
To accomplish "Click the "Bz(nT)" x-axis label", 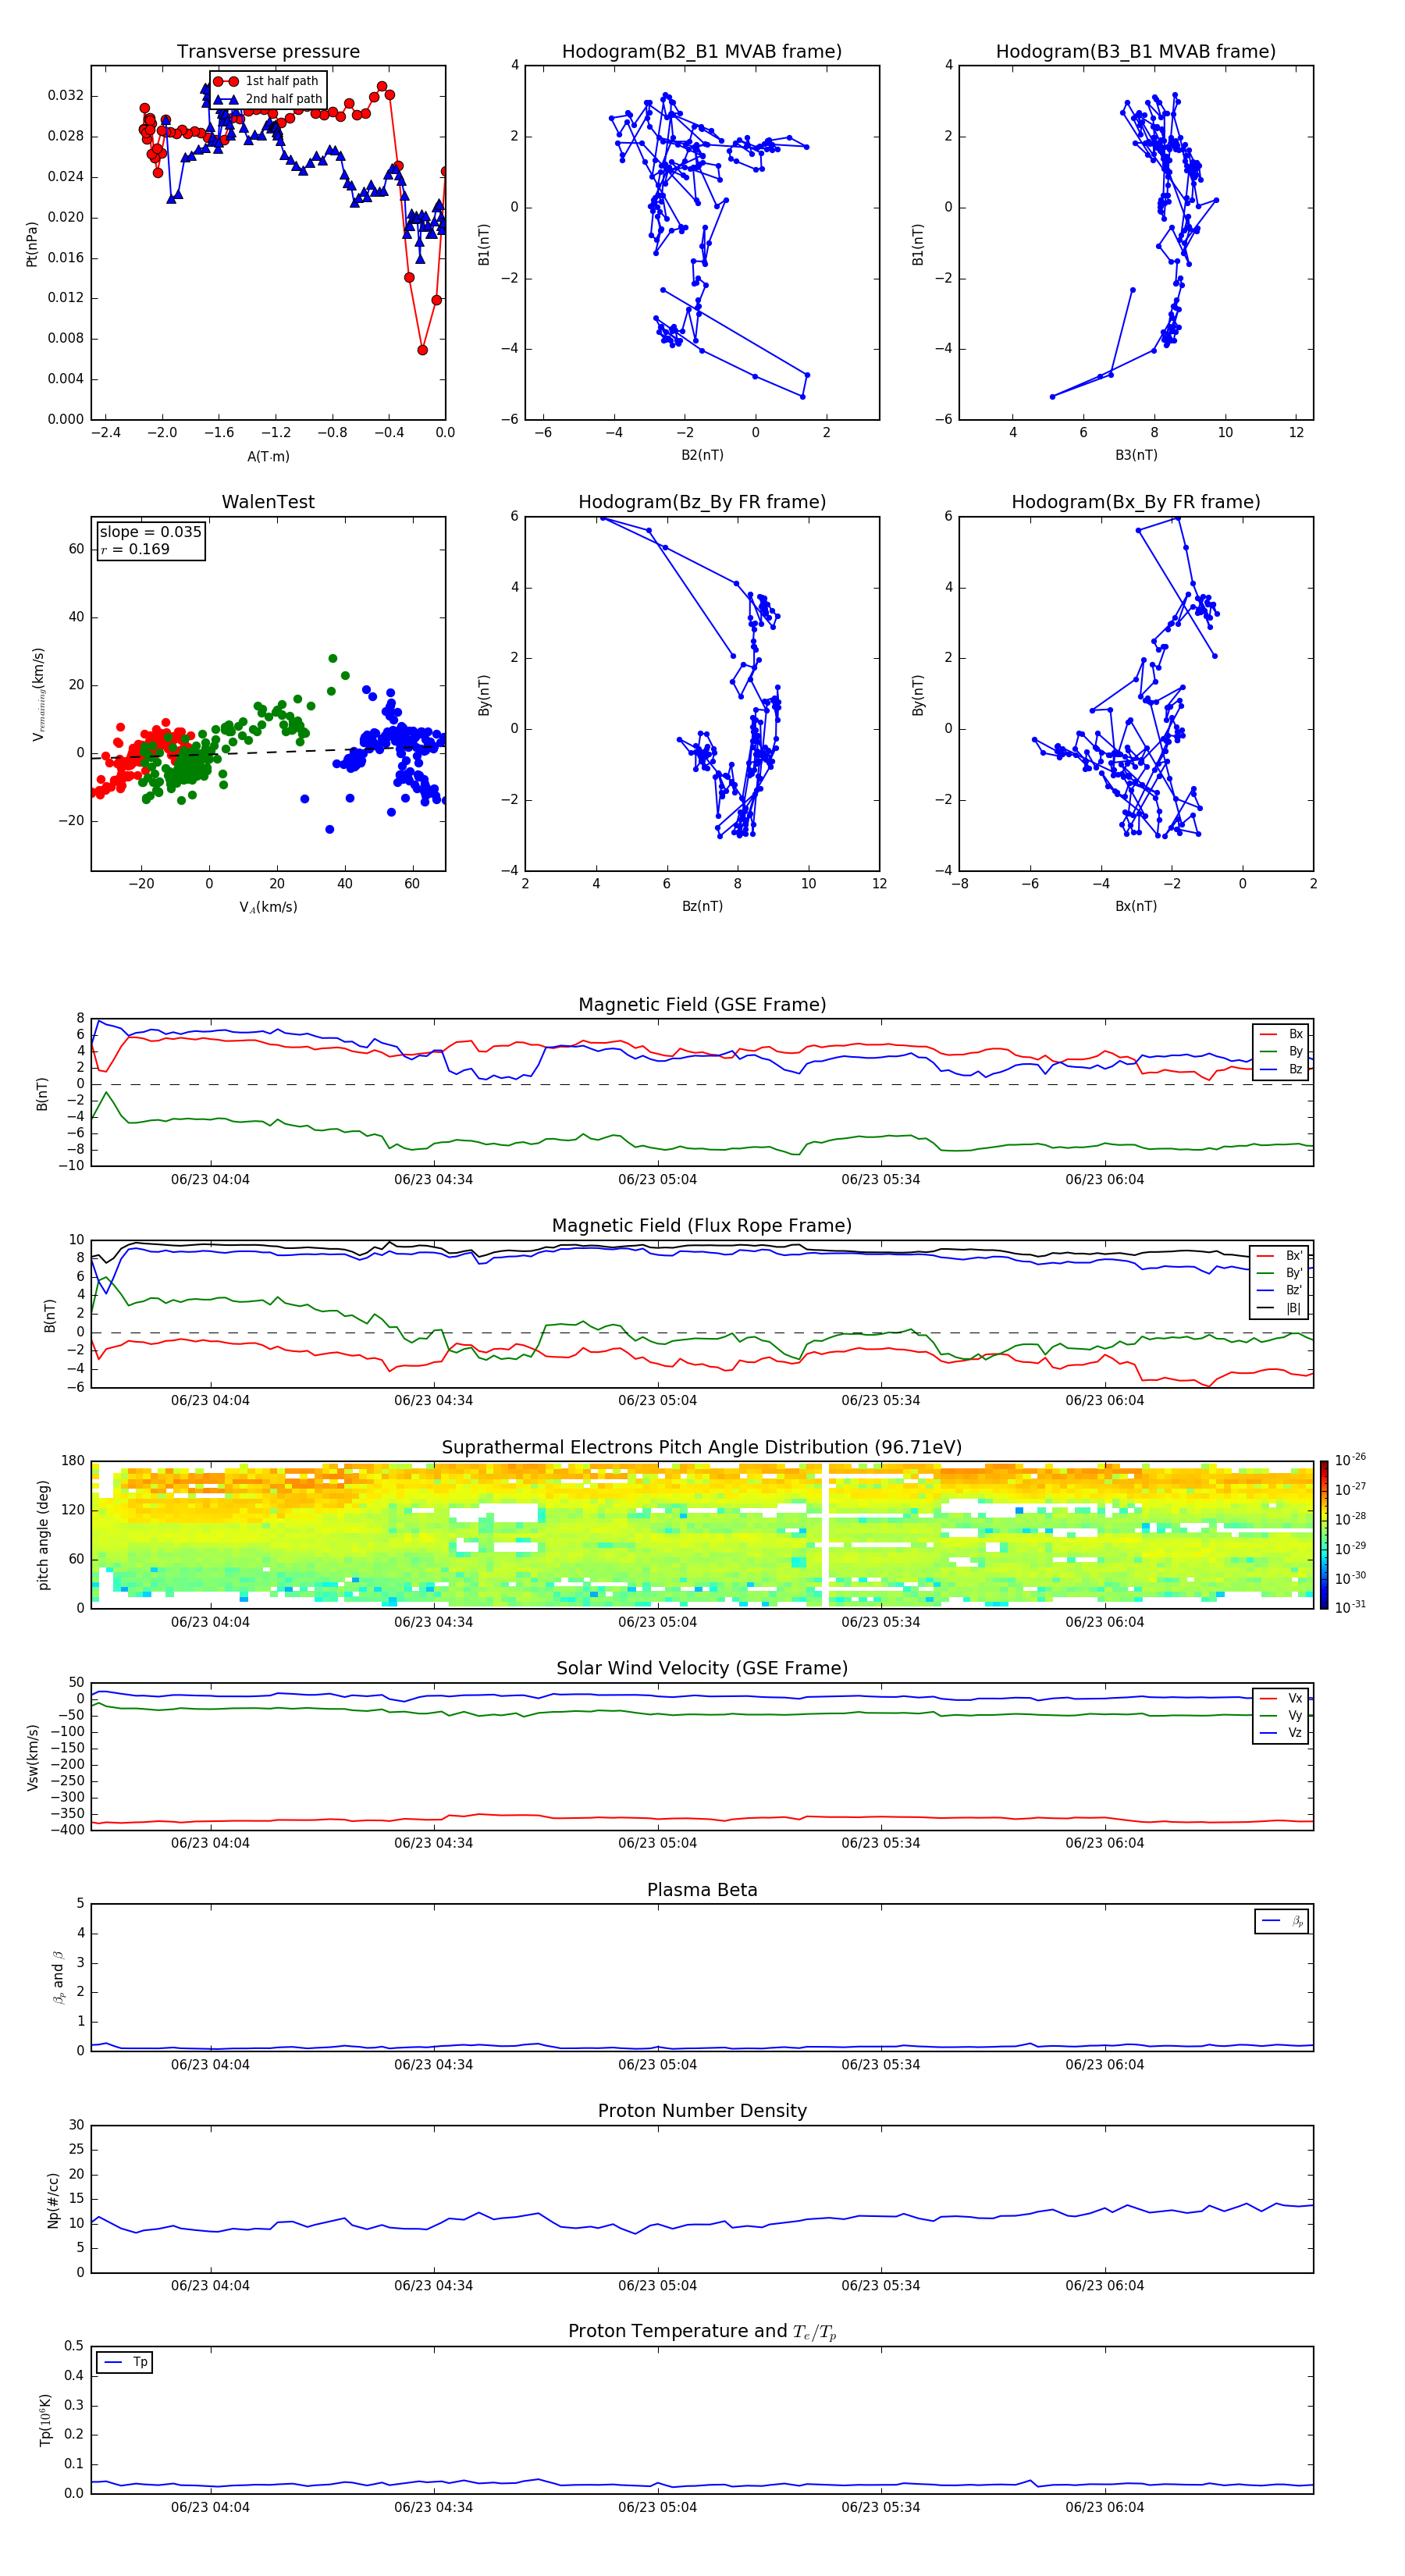I will [702, 906].
